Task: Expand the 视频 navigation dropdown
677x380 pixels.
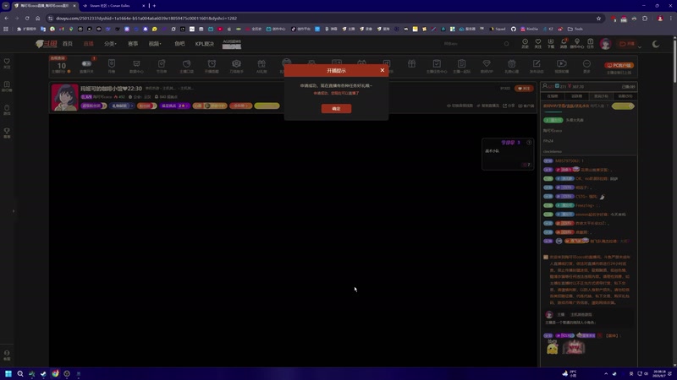Action: 155,44
